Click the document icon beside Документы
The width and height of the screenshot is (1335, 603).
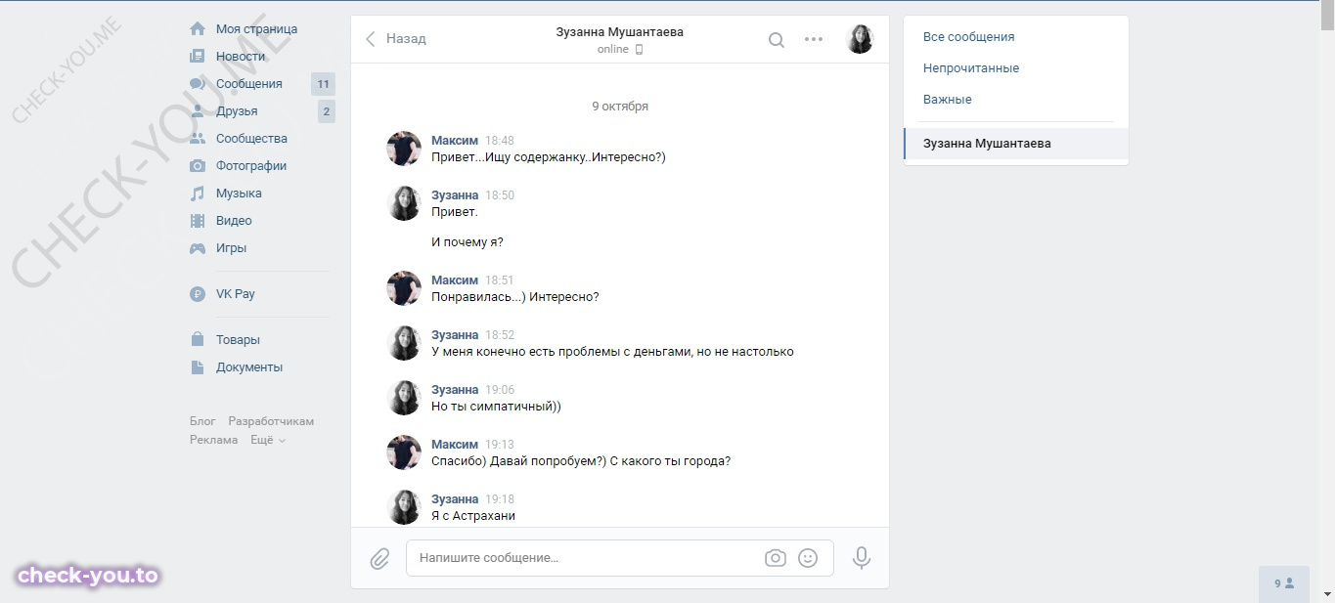coord(198,367)
